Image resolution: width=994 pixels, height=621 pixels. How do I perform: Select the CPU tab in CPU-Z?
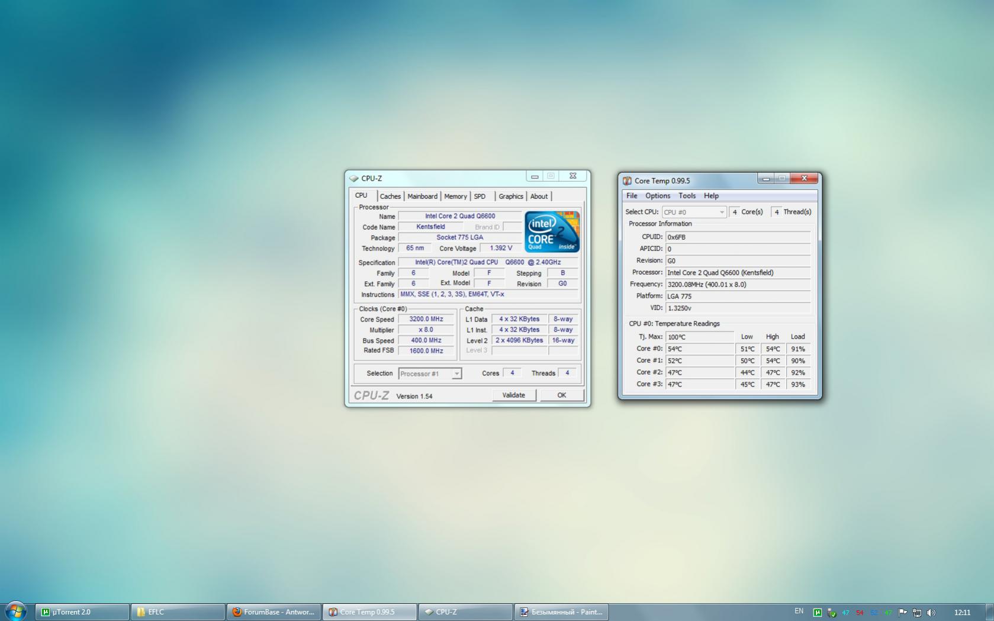(361, 195)
